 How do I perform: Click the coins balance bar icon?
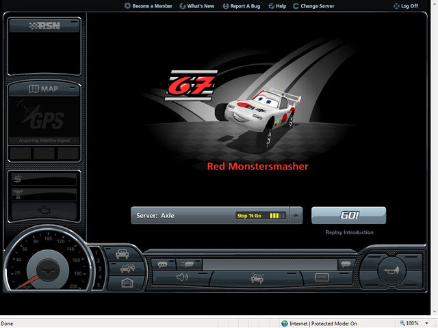[x=18, y=179]
